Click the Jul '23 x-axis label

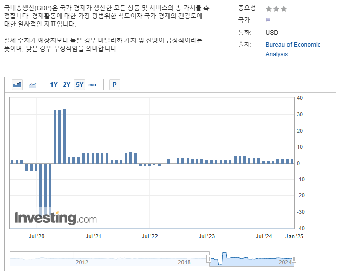click(206, 236)
